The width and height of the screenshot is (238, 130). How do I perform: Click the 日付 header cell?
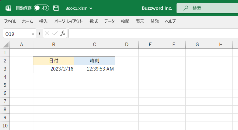[54, 61]
